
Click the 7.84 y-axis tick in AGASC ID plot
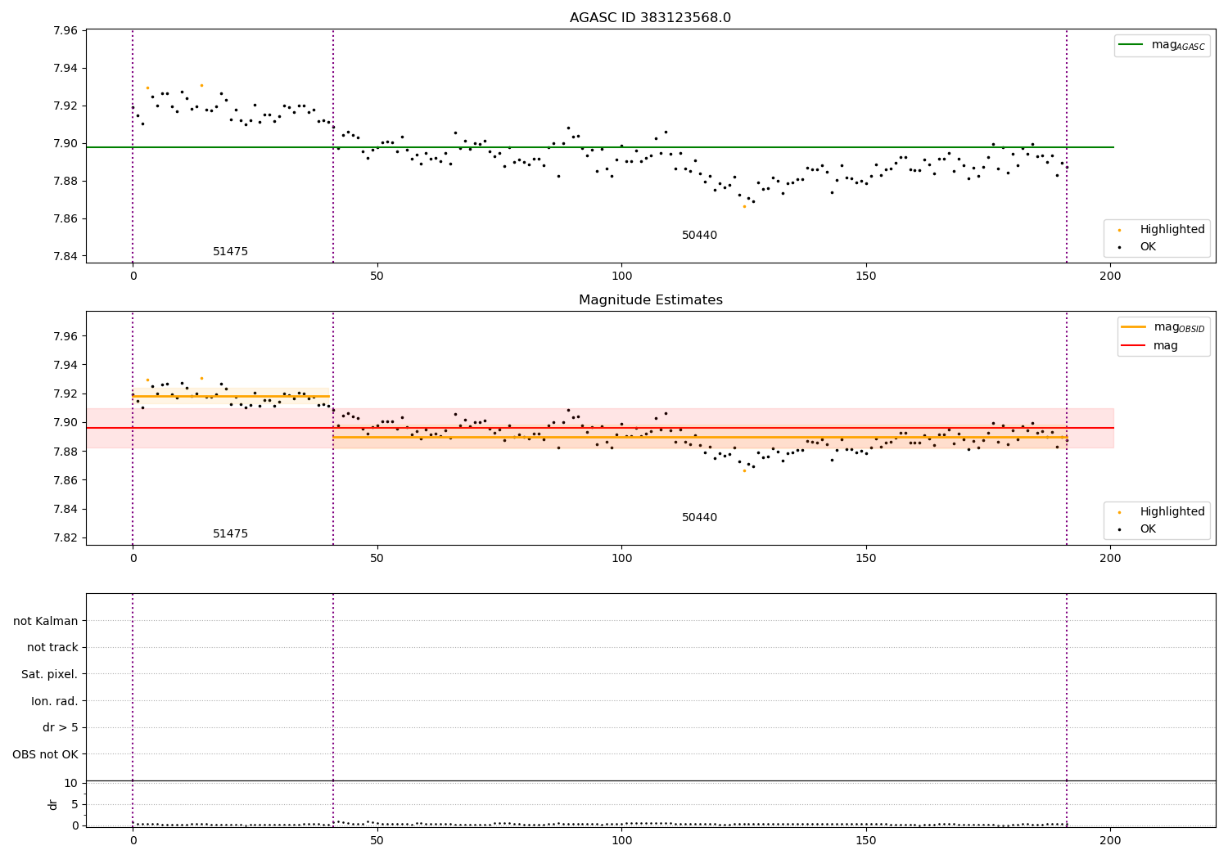click(66, 256)
